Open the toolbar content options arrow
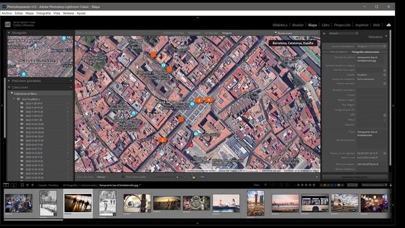 click(x=316, y=177)
